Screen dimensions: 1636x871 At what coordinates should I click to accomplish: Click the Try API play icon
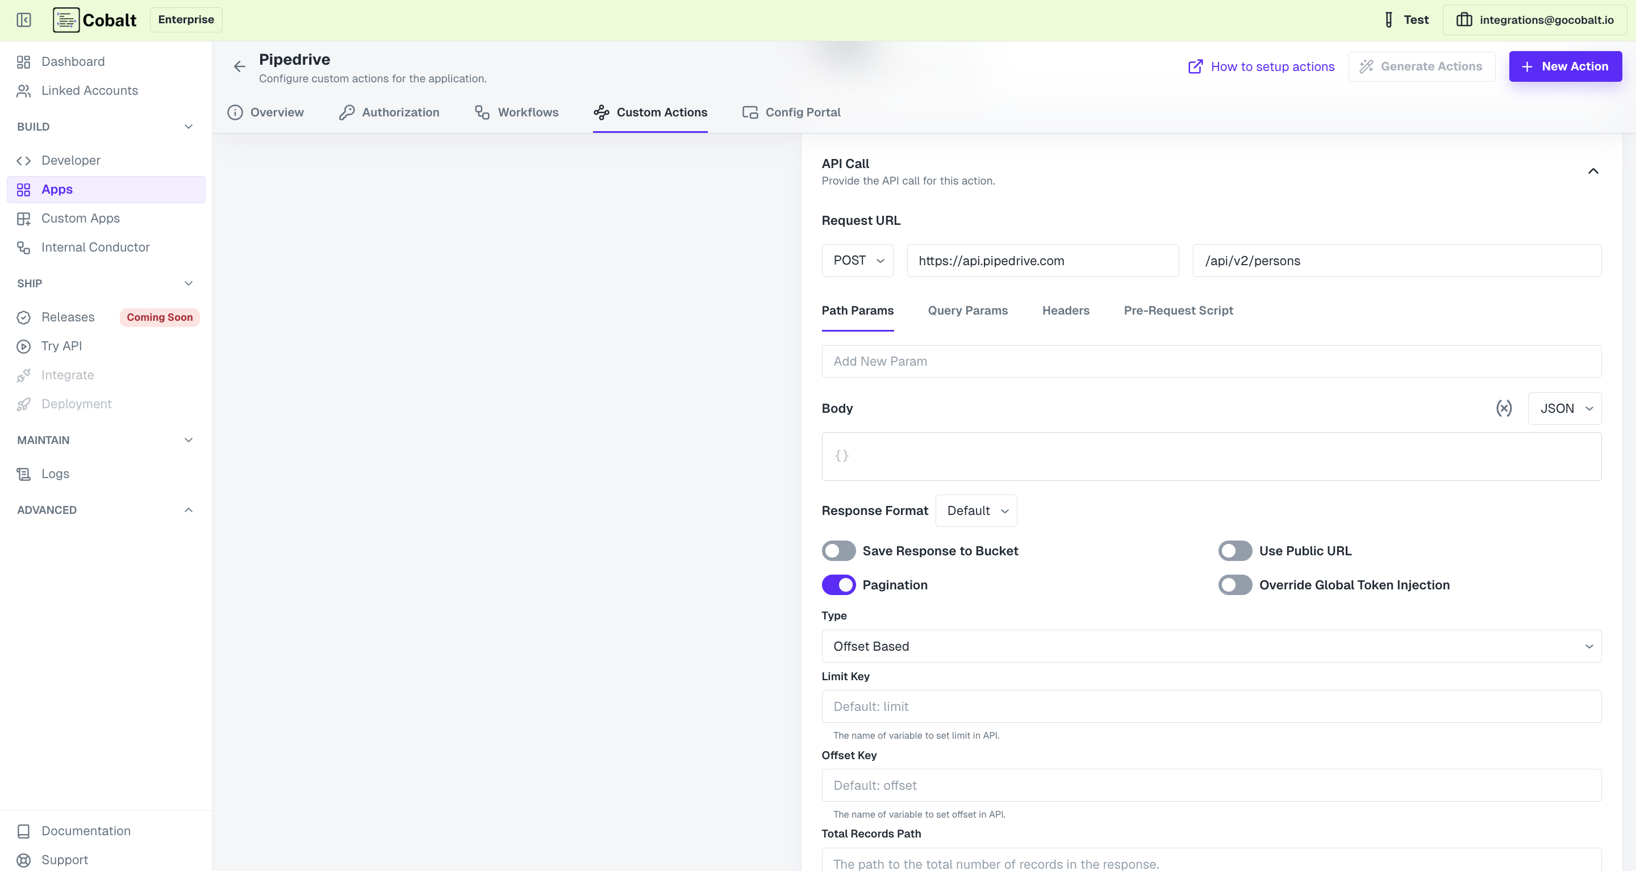[23, 346]
